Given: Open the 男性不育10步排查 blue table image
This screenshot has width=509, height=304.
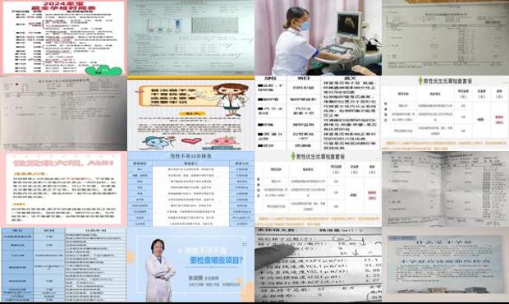Looking at the screenshot, I should pos(190,189).
